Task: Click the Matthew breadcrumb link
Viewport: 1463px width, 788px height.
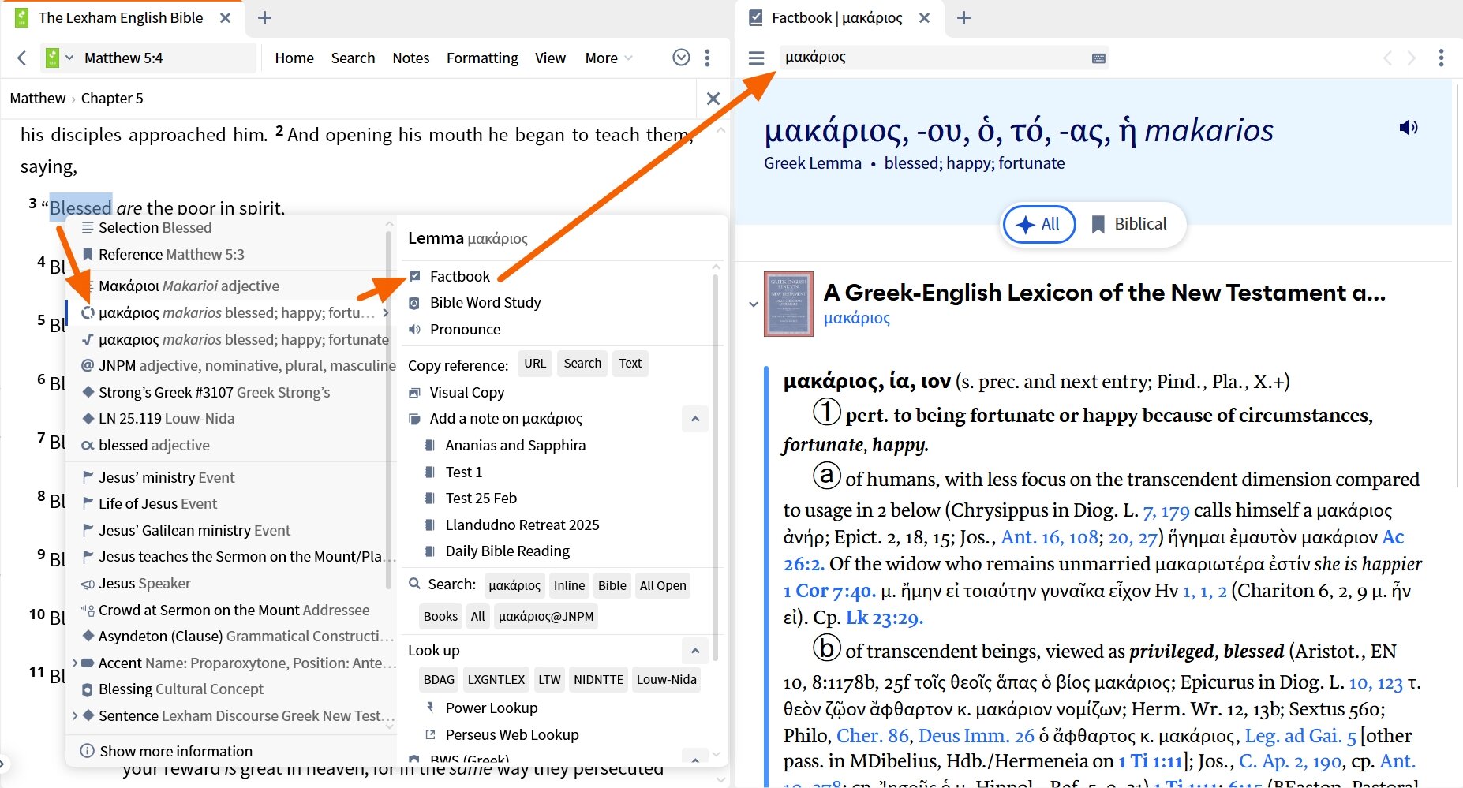Action: 38,99
